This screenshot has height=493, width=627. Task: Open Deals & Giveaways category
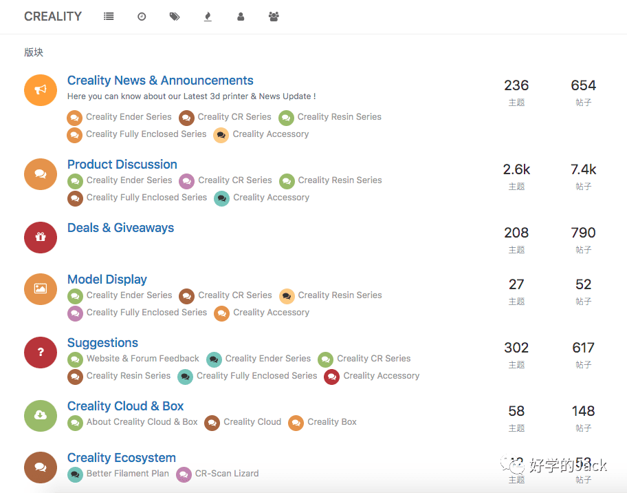pyautogui.click(x=120, y=228)
